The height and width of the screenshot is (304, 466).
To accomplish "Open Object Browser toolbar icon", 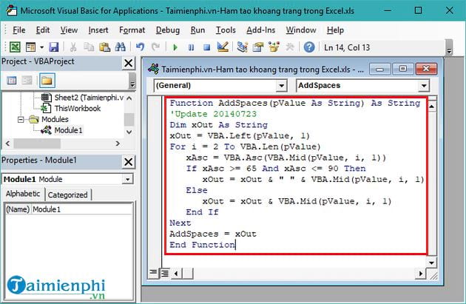I will pyautogui.click(x=274, y=47).
